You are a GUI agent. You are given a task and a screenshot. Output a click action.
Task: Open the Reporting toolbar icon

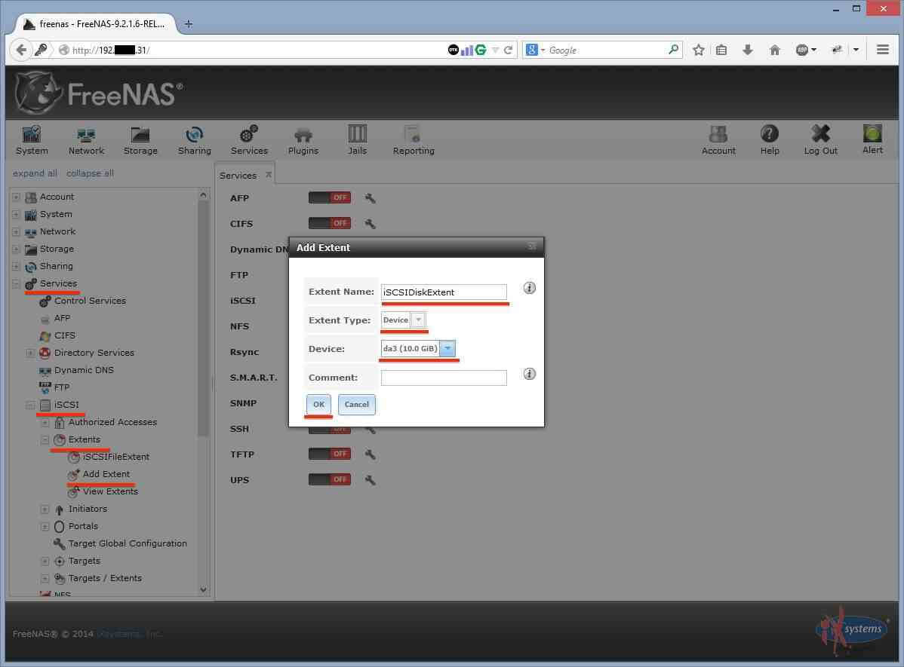(413, 140)
